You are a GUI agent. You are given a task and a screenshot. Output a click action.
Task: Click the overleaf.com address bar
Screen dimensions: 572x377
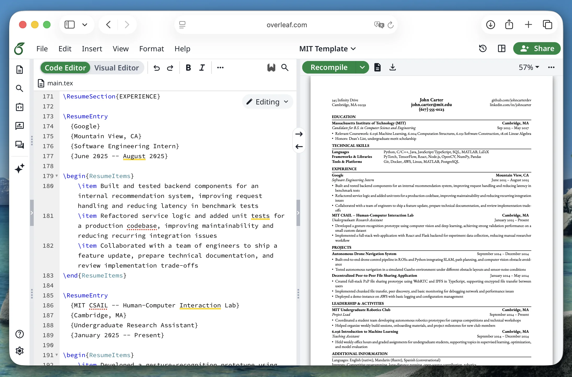pos(287,25)
